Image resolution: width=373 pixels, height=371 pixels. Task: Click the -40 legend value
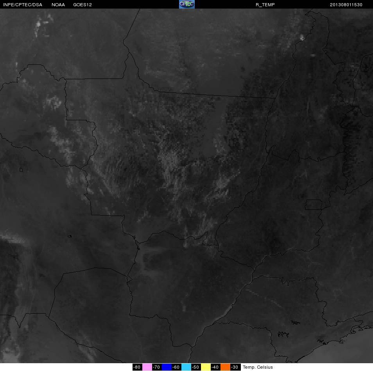215,367
